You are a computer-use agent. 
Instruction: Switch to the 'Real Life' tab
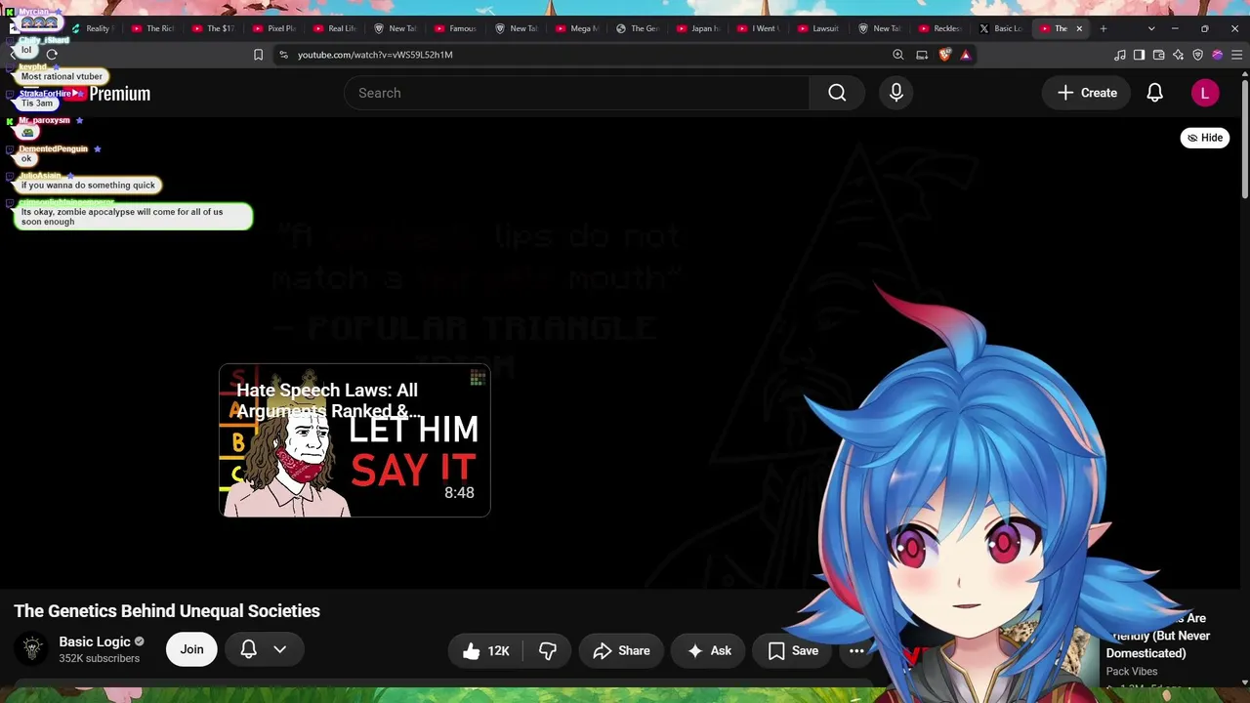(x=334, y=28)
